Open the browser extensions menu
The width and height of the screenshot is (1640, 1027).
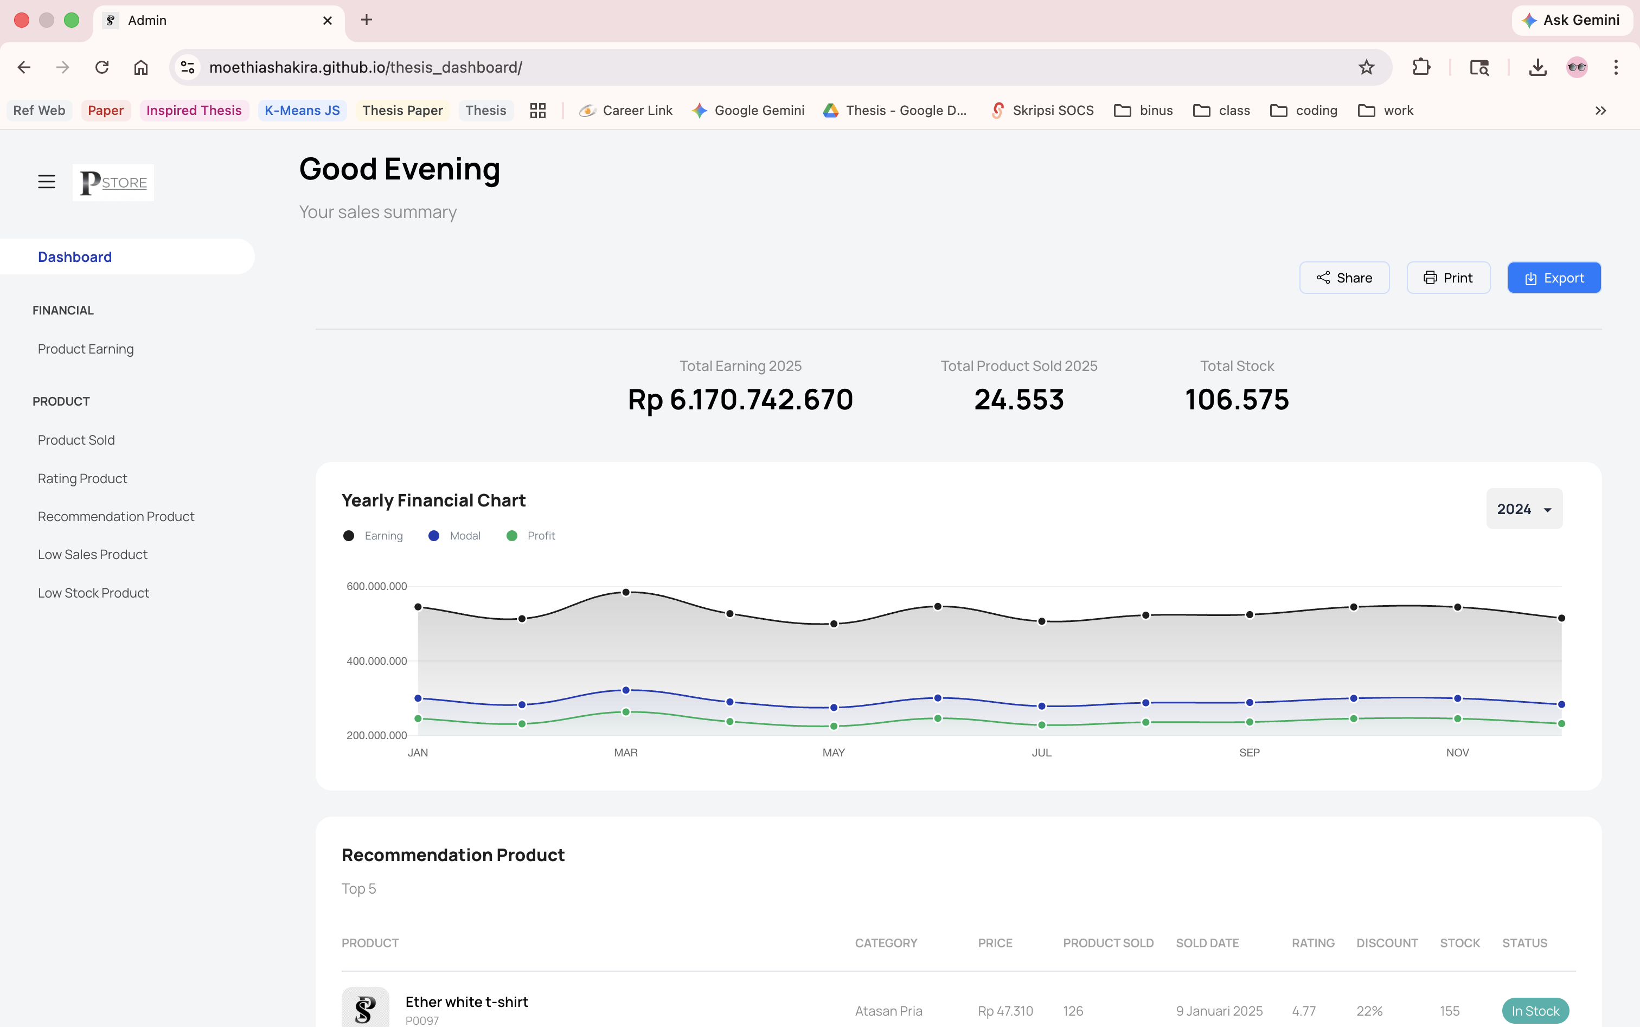[x=1421, y=67]
